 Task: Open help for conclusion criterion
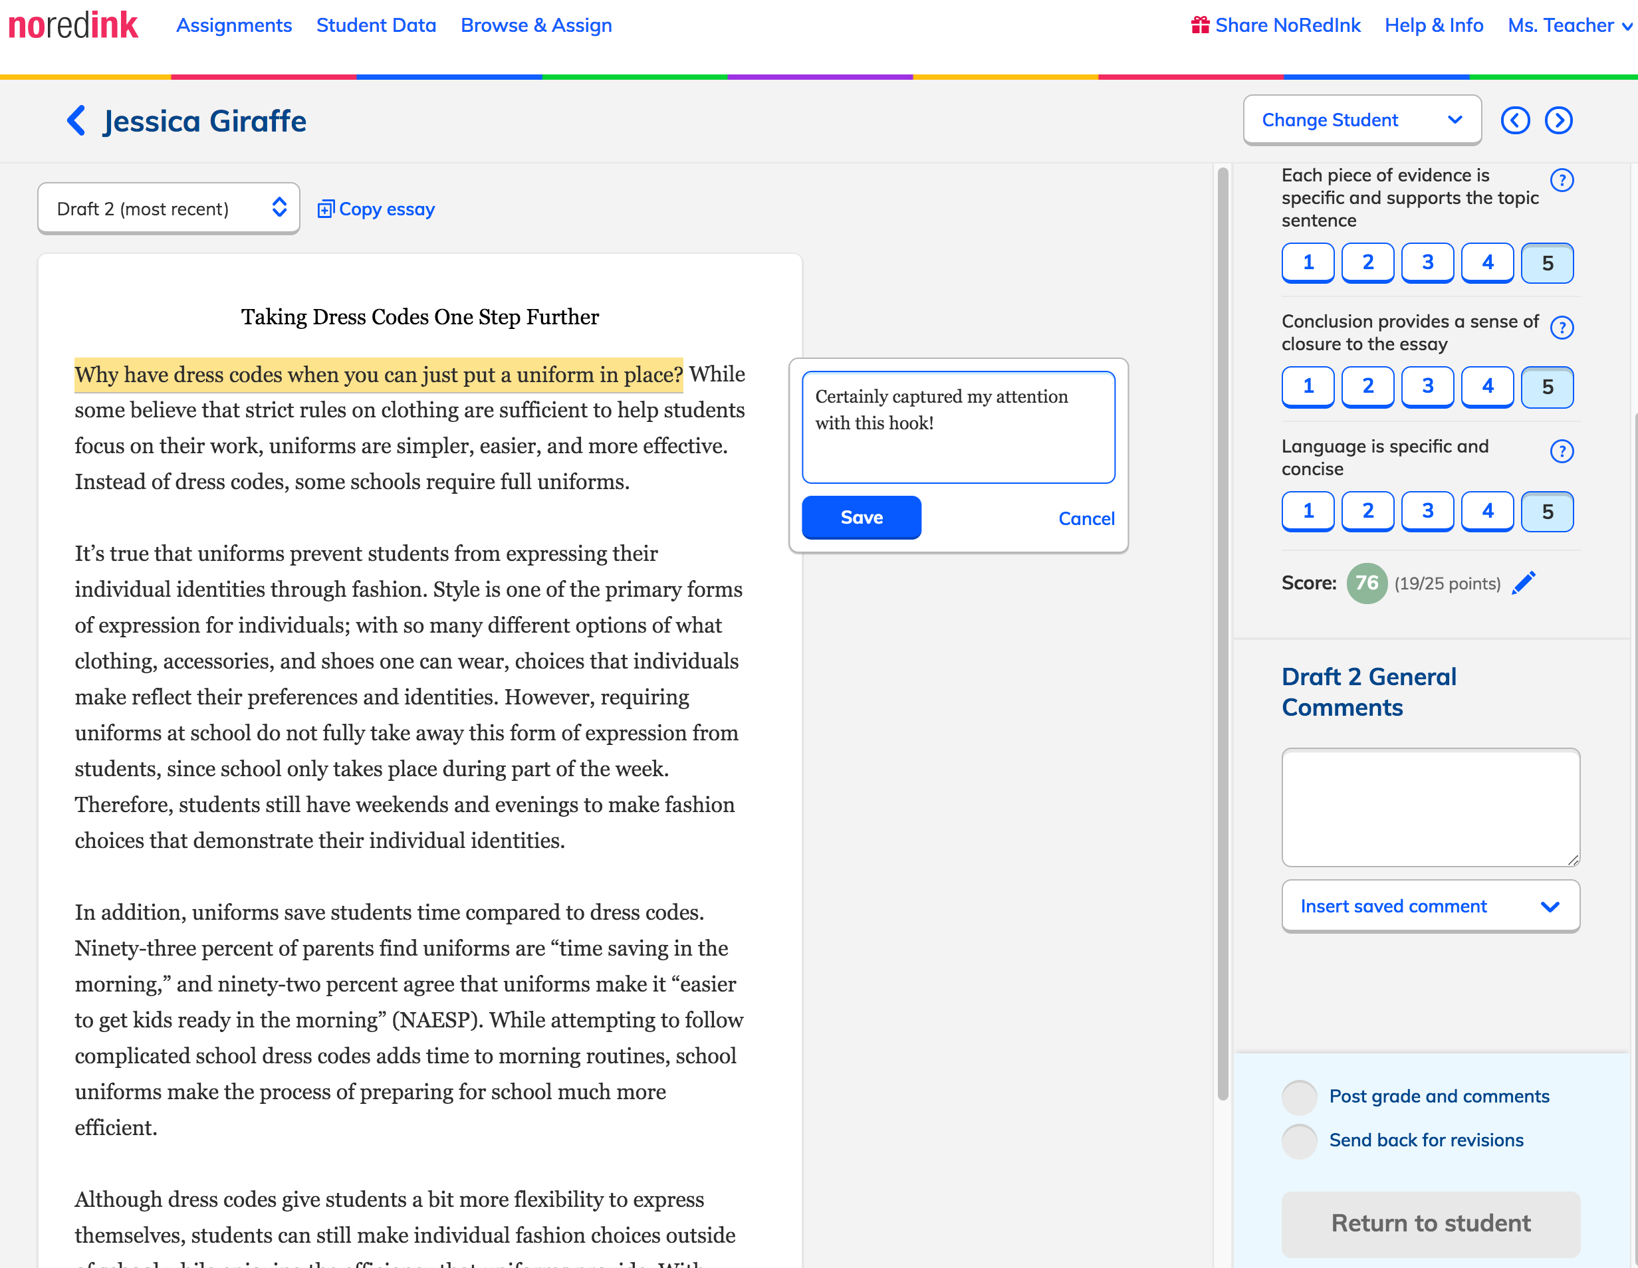(x=1562, y=328)
